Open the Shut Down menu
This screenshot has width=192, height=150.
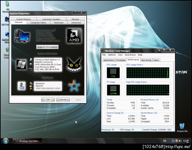[x=130, y=55]
